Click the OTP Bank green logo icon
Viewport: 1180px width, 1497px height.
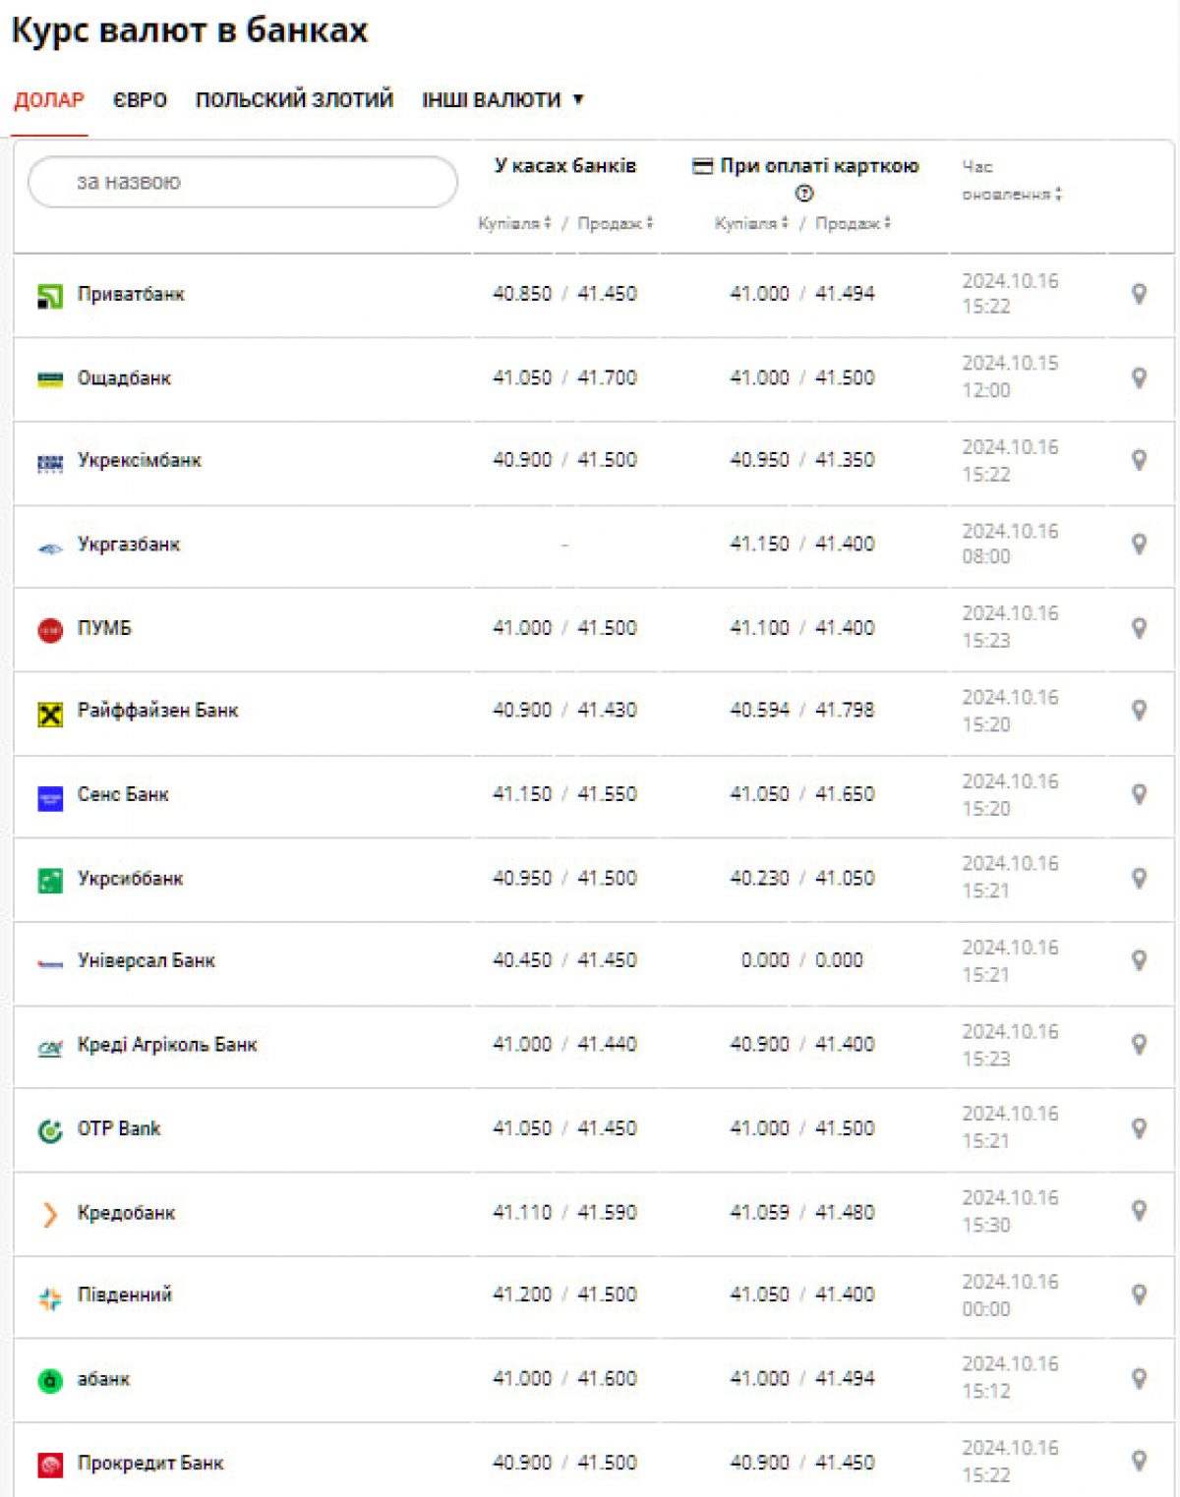point(50,1131)
